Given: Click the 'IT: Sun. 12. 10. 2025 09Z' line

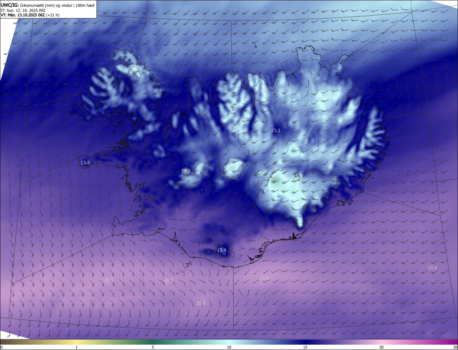Looking at the screenshot, I should pyautogui.click(x=23, y=10).
